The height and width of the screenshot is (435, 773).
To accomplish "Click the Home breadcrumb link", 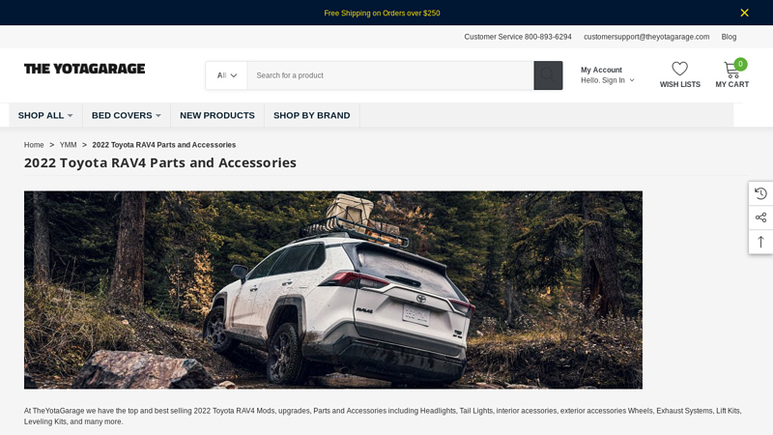I will click(34, 145).
